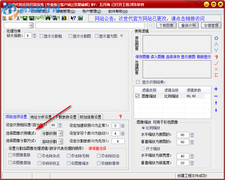225x180 pixels.
Task: Click the 重新识别 button
Action: [x=189, y=25]
